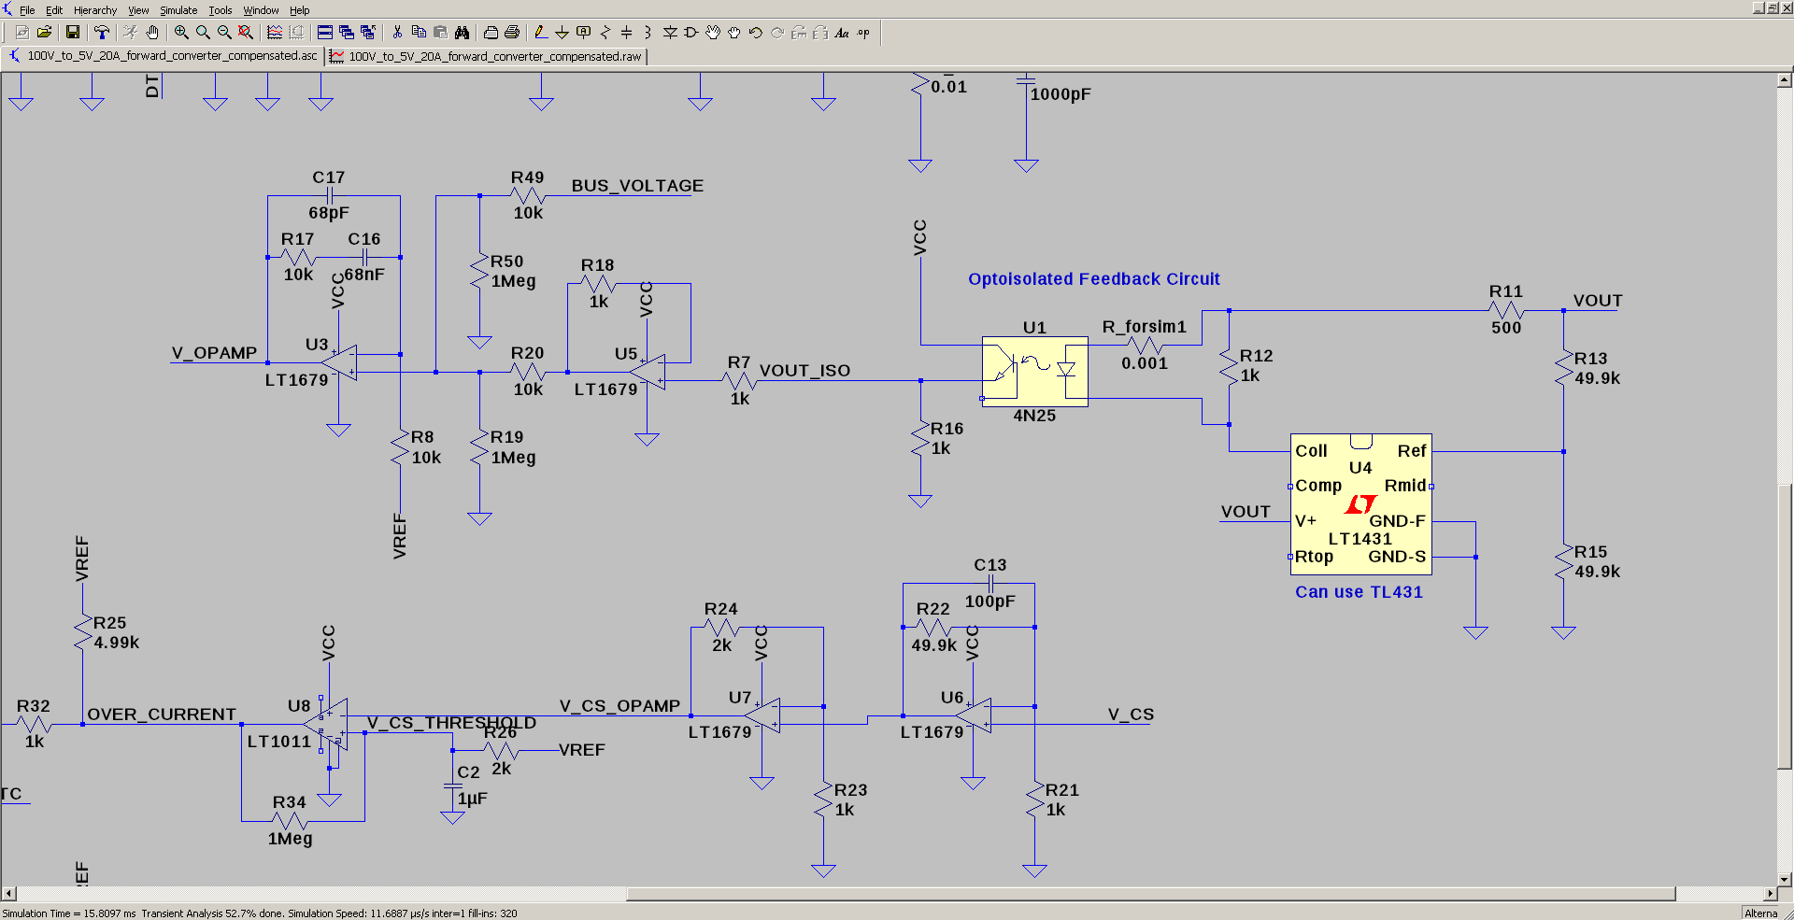Click the R_forsim1 resistor label

(x=1144, y=327)
